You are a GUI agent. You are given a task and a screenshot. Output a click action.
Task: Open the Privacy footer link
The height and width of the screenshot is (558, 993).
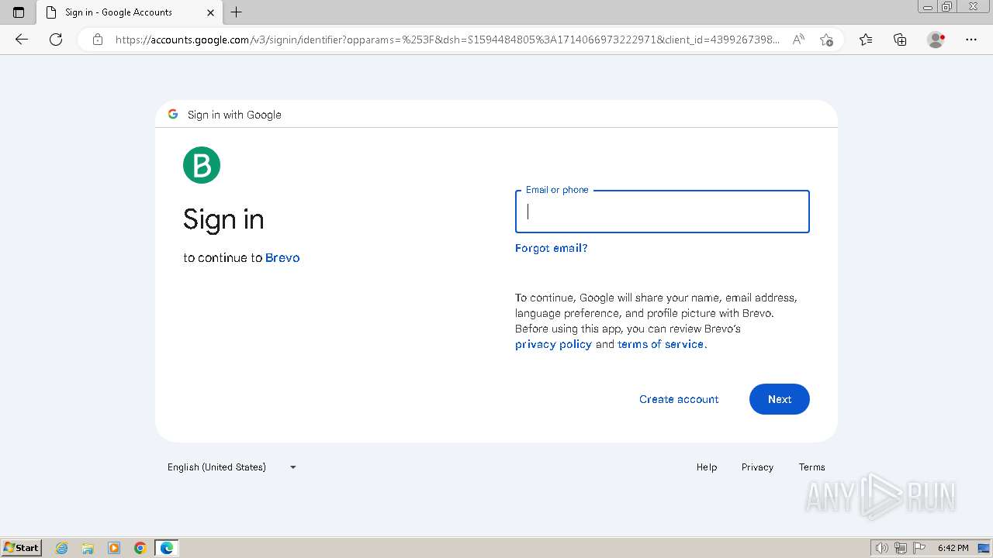pyautogui.click(x=757, y=467)
